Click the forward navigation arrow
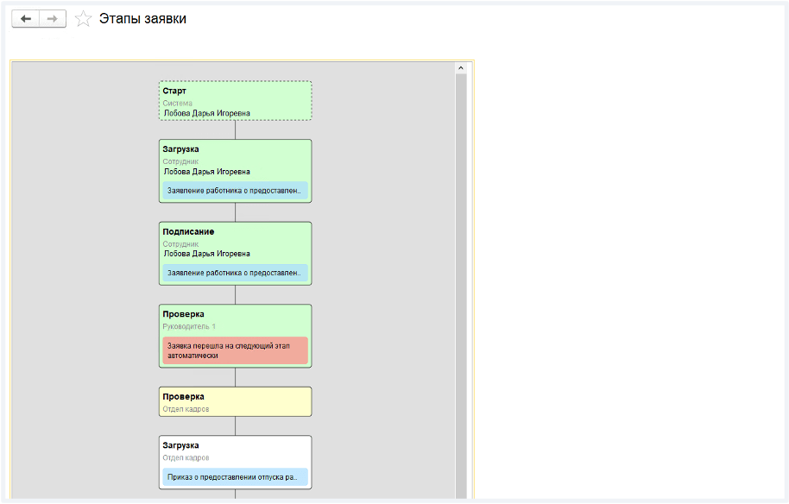The image size is (789, 504). point(53,19)
